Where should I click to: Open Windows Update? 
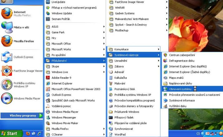pos(75,13)
